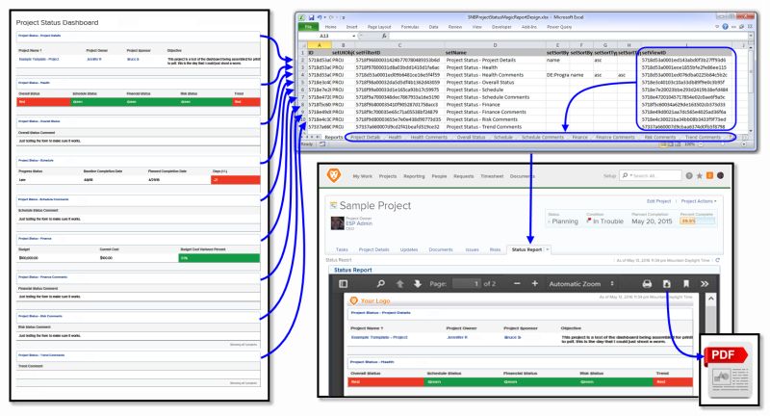Click the PDF viewer bookmark icon

coord(686,284)
